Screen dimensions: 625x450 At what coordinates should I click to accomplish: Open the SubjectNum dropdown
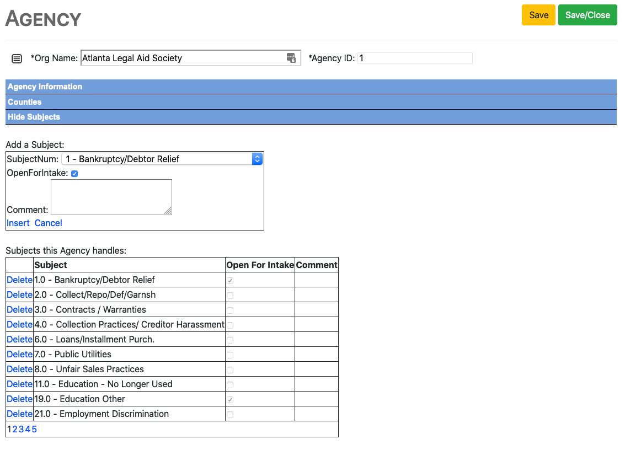click(162, 159)
